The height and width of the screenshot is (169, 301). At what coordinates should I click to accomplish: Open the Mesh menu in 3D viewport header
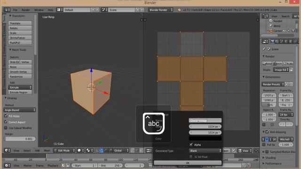coord(47,151)
